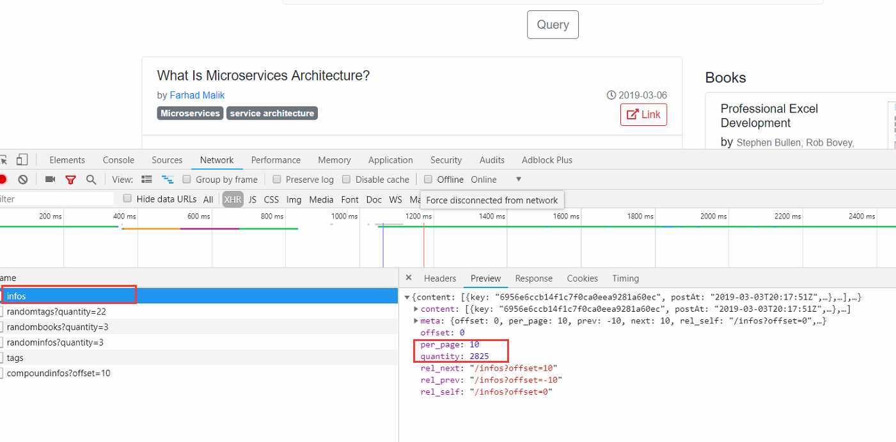Open the Elements tab
Viewport: 896px width, 442px height.
(x=67, y=160)
